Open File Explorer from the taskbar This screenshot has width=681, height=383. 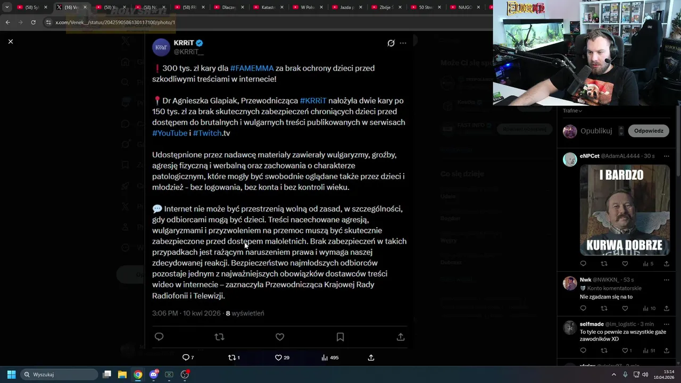click(122, 374)
